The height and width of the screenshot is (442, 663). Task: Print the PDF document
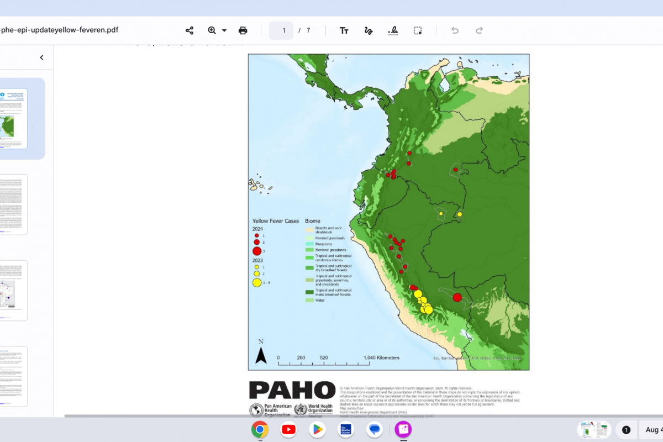coord(243,30)
